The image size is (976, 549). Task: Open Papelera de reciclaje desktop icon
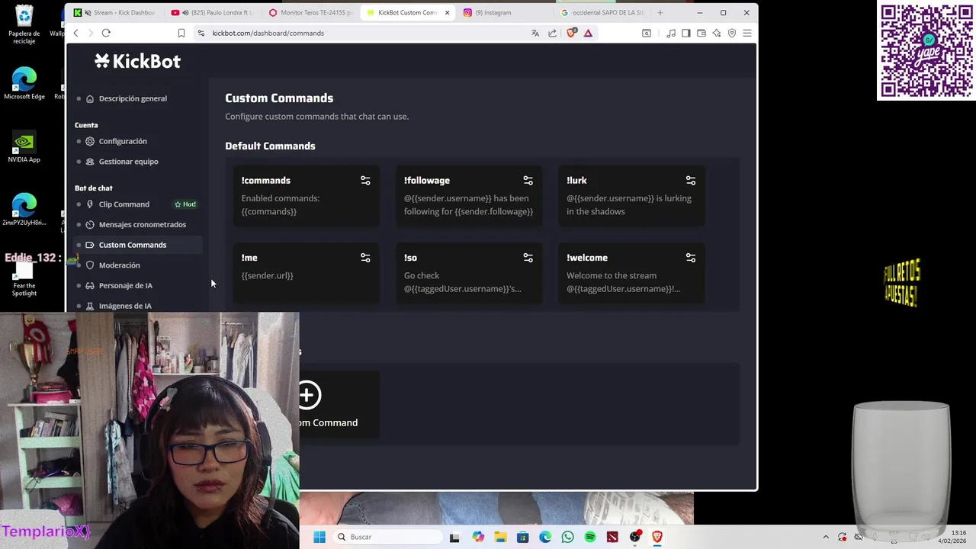point(24,24)
